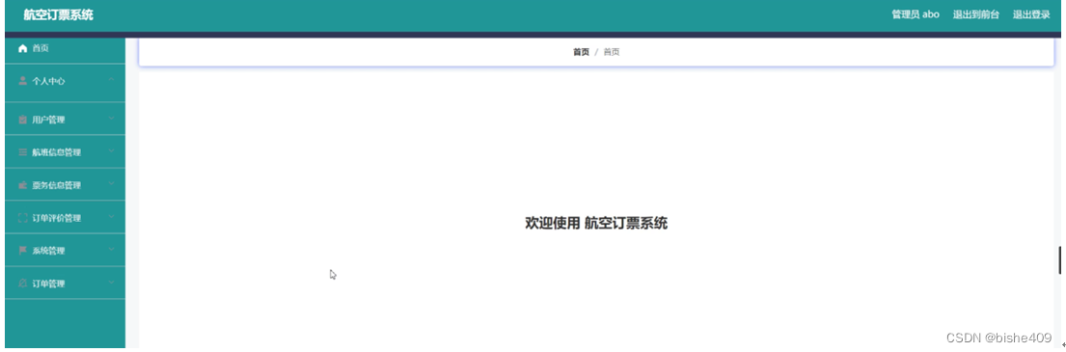1066x352 pixels.
Task: Click the icon beside 订单管理
Action: point(22,284)
